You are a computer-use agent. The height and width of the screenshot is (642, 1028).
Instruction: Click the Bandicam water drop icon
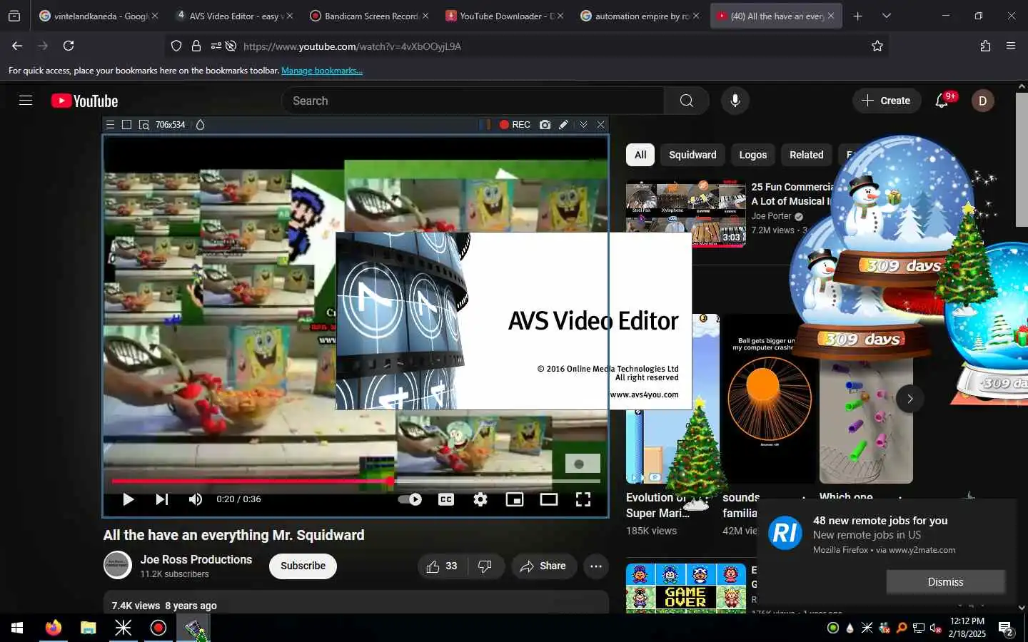point(201,124)
